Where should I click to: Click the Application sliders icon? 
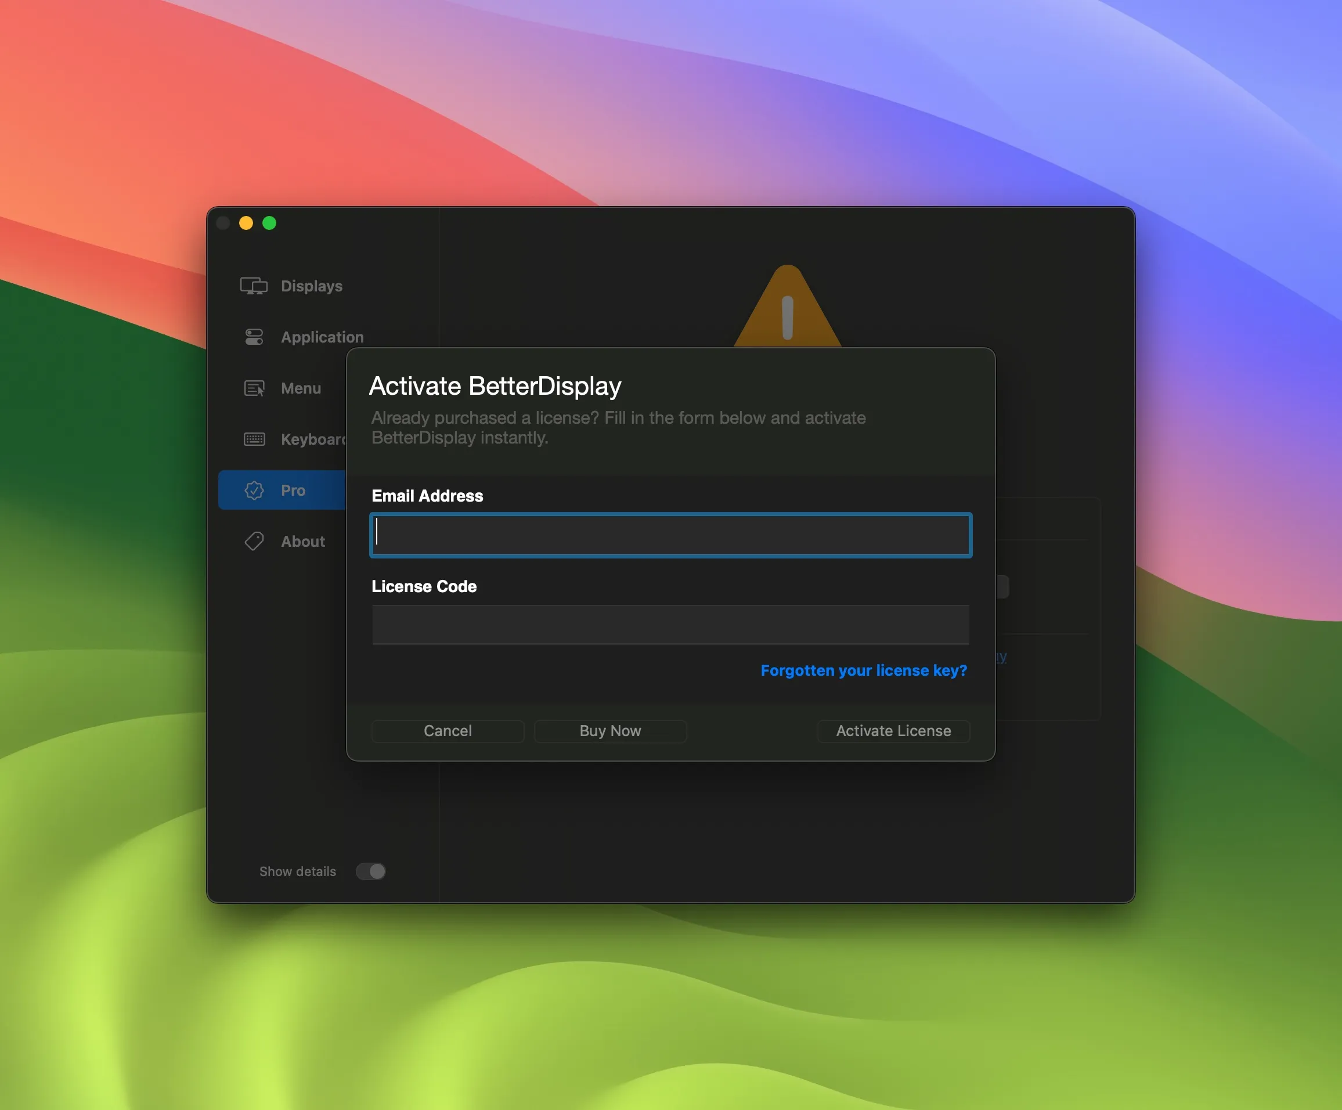click(x=254, y=337)
